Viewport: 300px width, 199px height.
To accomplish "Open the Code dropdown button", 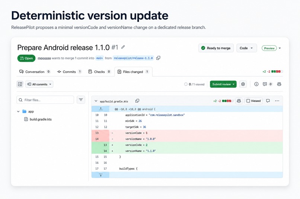I will 247,48.
